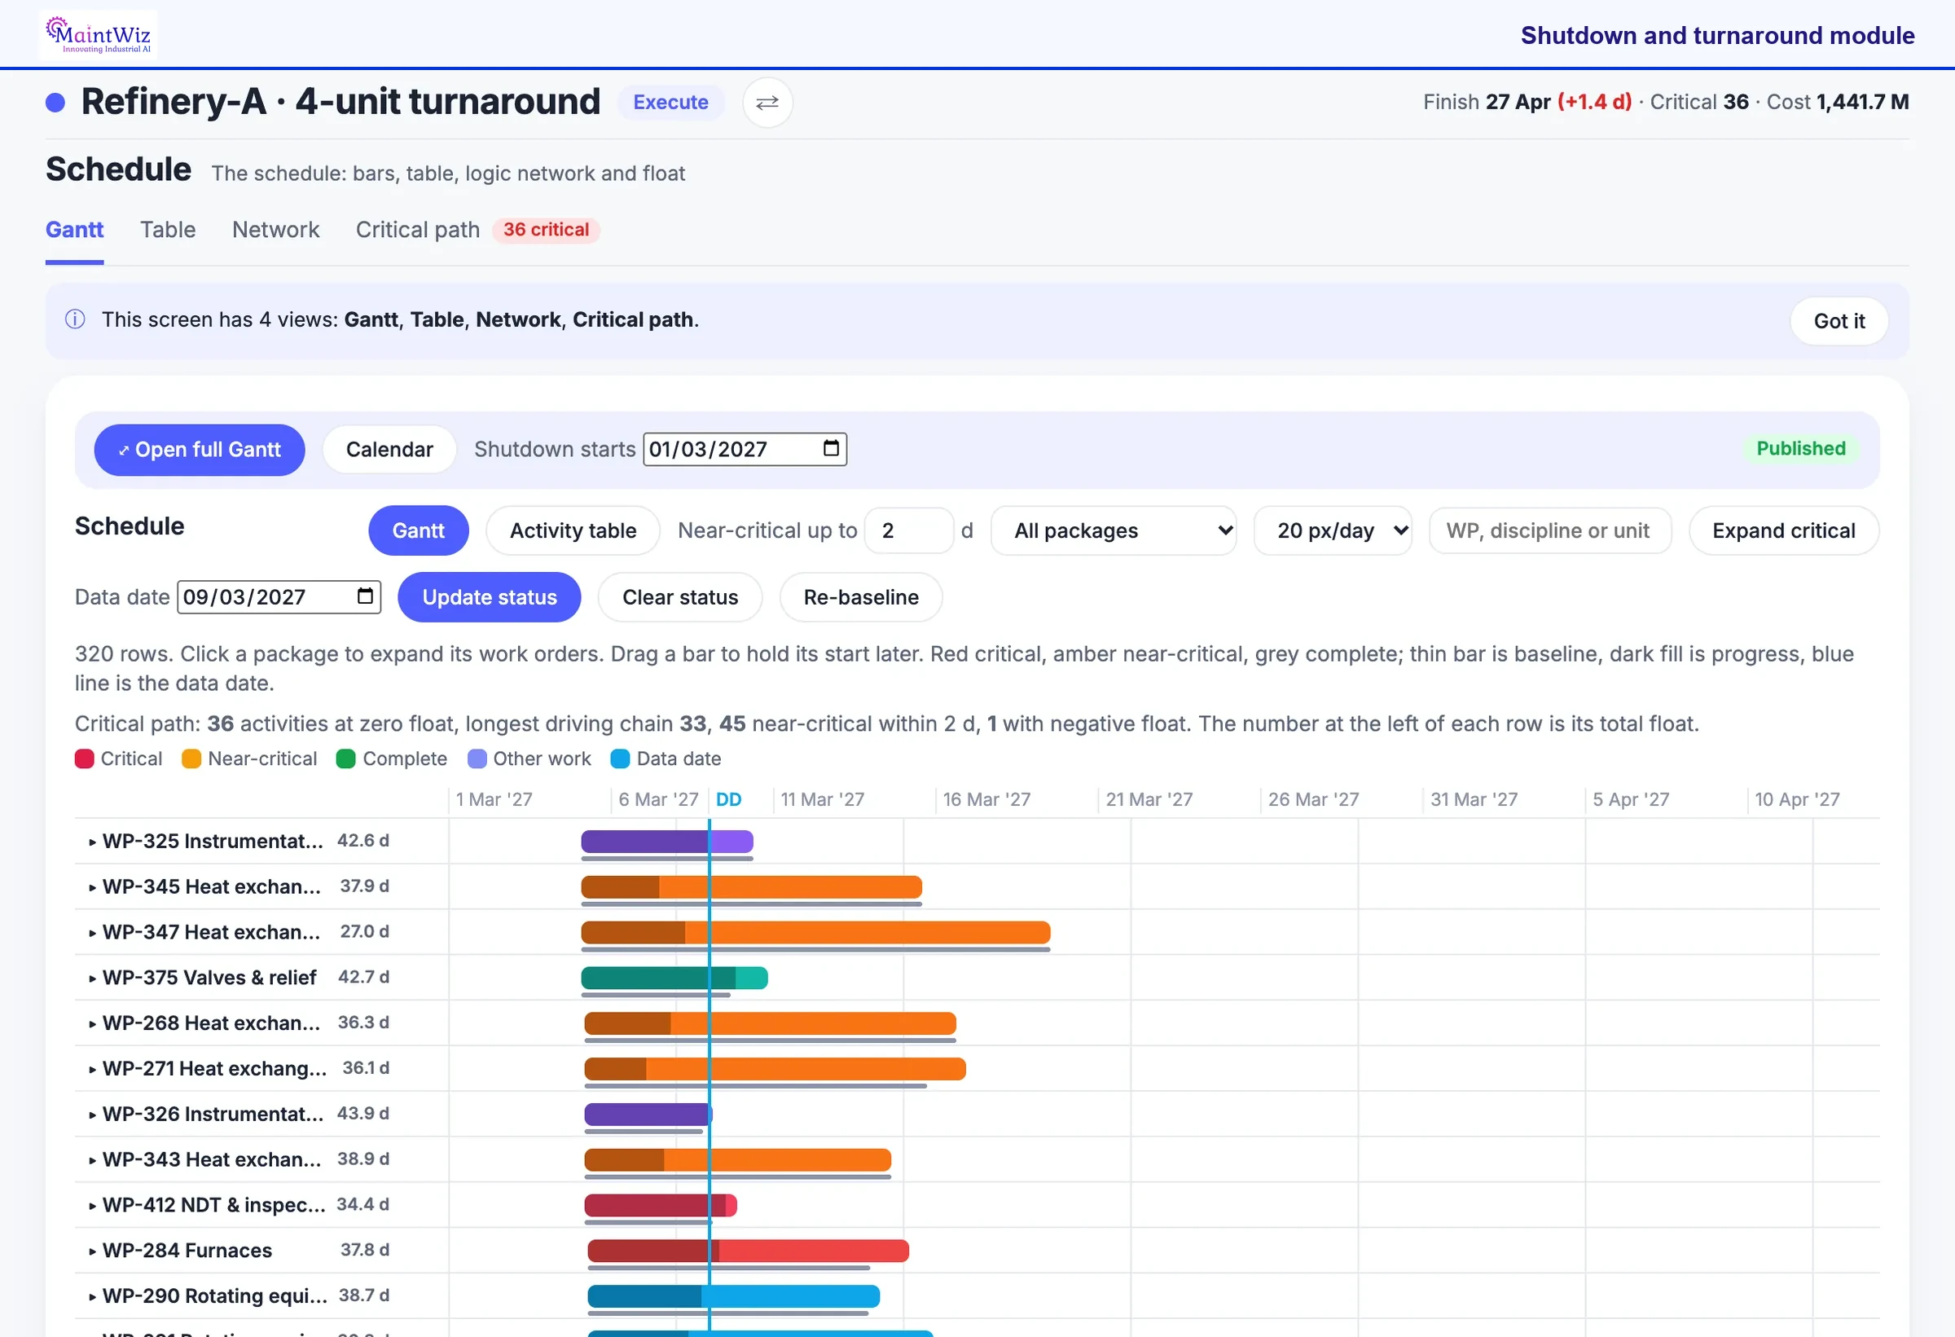1955x1337 pixels.
Task: Open the calendar picker for Shutdown starts
Action: click(831, 448)
